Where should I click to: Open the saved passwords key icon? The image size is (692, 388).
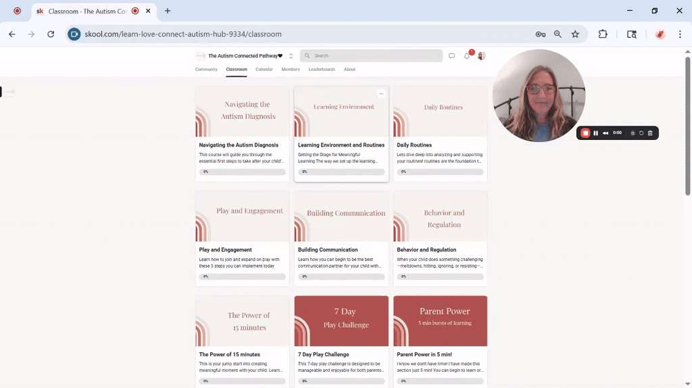click(x=540, y=34)
